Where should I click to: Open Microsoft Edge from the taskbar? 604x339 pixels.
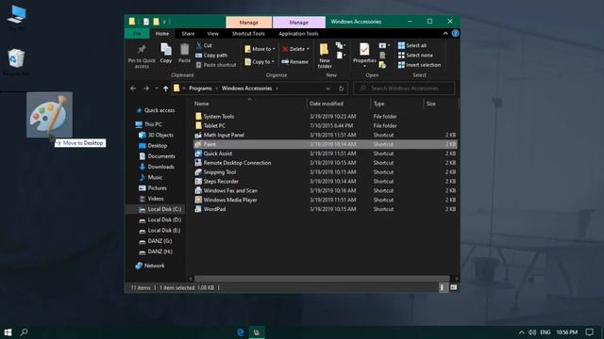240,332
